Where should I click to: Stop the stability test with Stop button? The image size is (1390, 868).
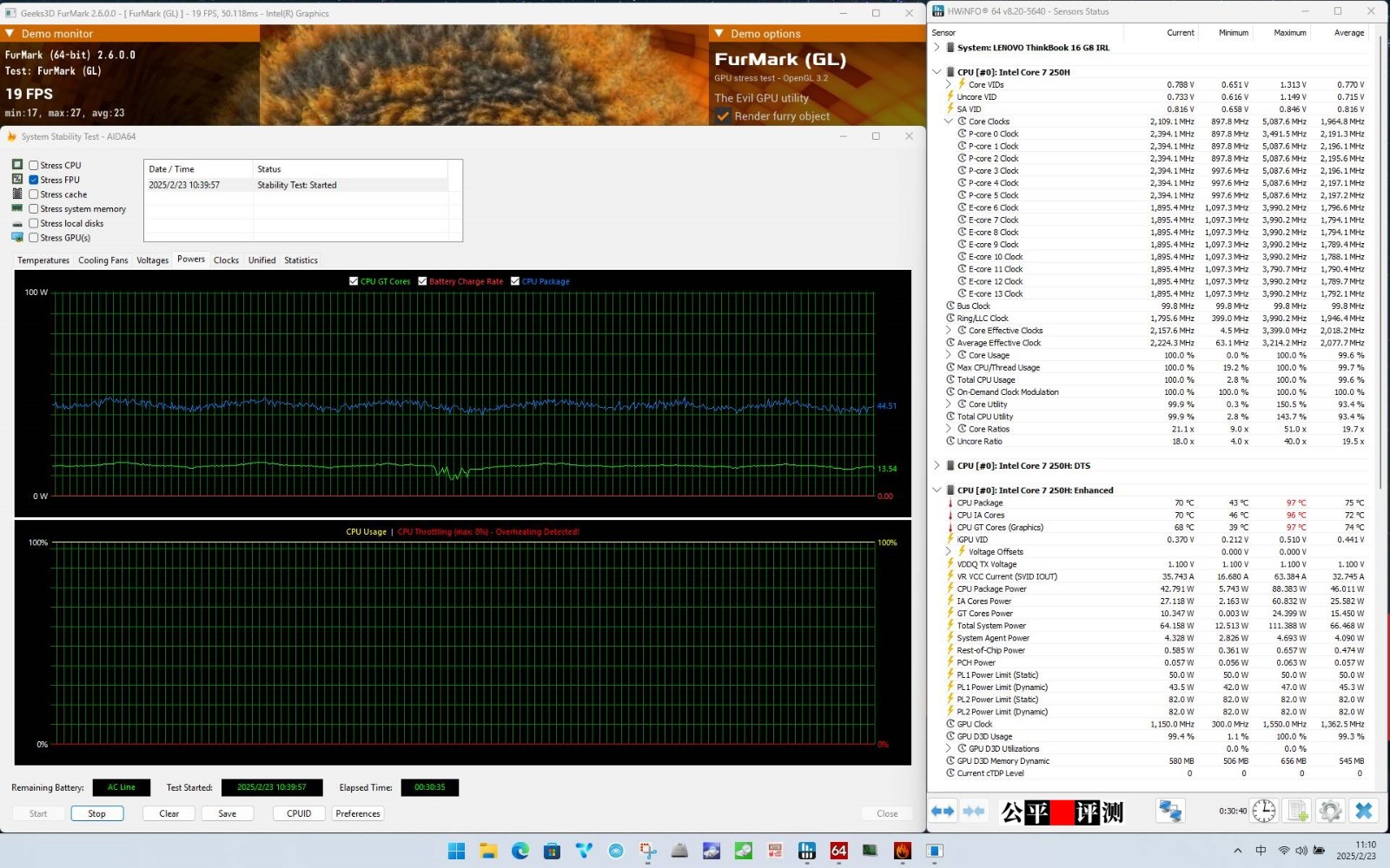click(x=96, y=814)
